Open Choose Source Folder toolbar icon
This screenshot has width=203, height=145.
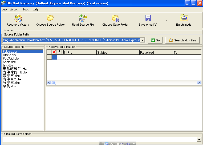click(x=50, y=18)
